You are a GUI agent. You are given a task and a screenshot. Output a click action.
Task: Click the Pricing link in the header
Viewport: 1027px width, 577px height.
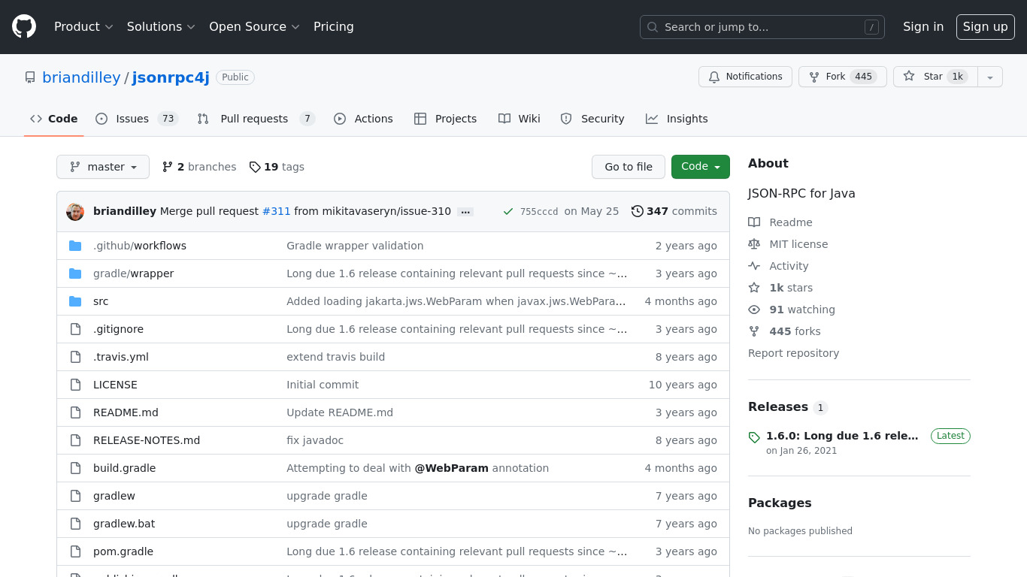[x=334, y=26]
